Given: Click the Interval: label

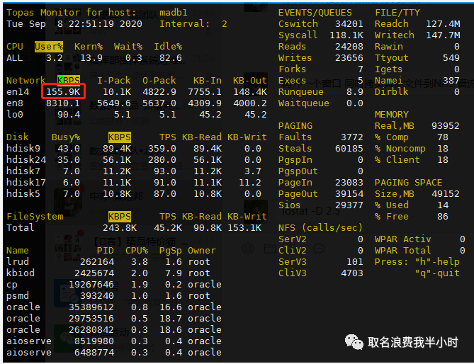Looking at the screenshot, I should [185, 24].
